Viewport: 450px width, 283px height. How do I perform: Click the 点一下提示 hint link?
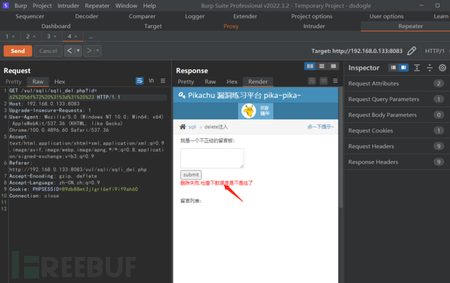click(320, 127)
